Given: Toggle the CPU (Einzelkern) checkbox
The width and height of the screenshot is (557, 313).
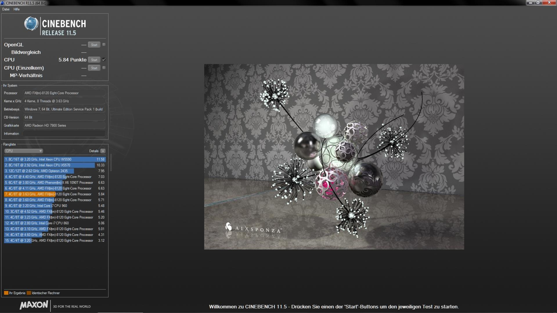Looking at the screenshot, I should coord(104,68).
